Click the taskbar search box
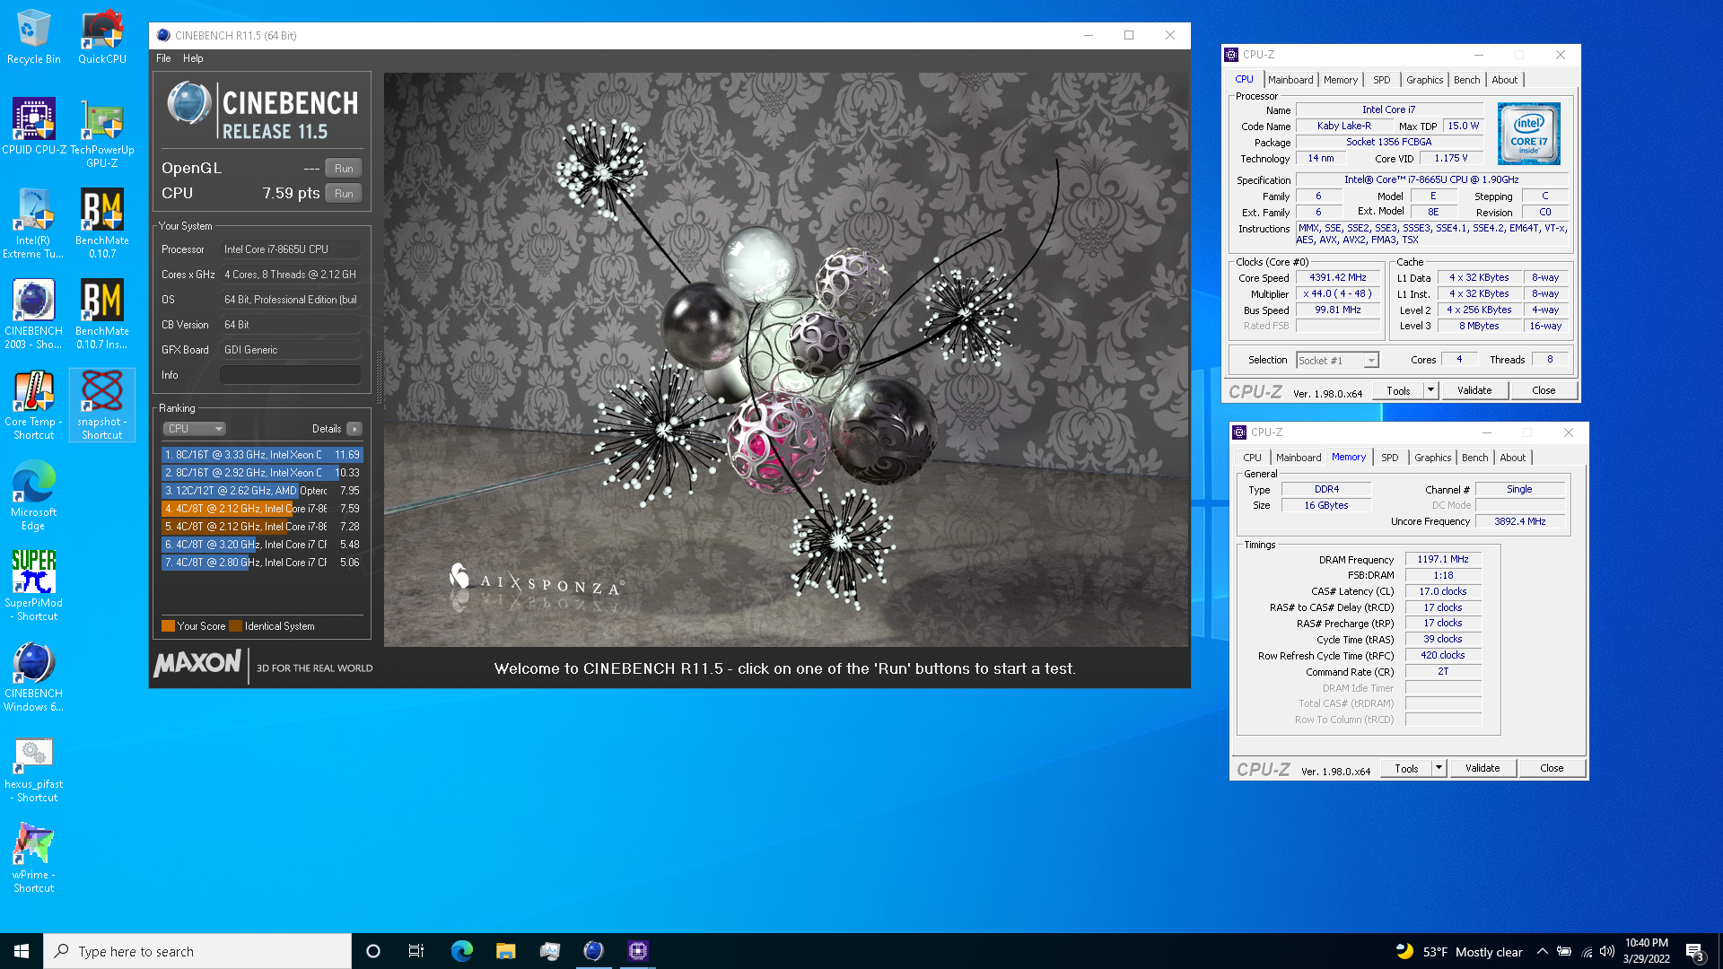Viewport: 1723px width, 969px height. [x=197, y=951]
